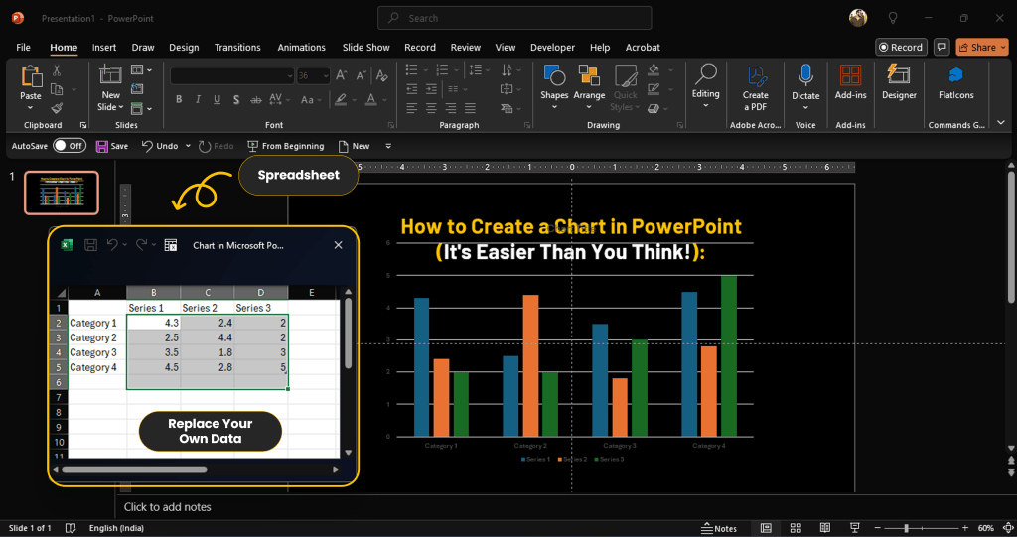Click Edit Data in Excel icon
This screenshot has width=1017, height=537.
click(x=171, y=245)
